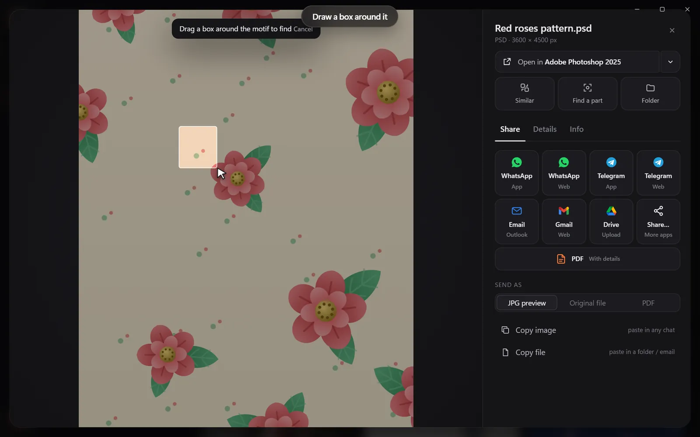The height and width of the screenshot is (437, 700).
Task: Choose JPG preview send format
Action: (x=527, y=303)
